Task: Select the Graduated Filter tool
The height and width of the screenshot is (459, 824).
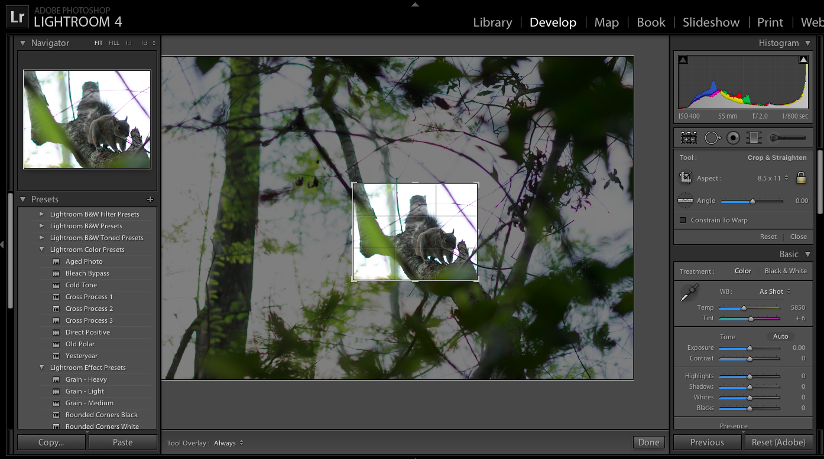Action: coord(754,138)
